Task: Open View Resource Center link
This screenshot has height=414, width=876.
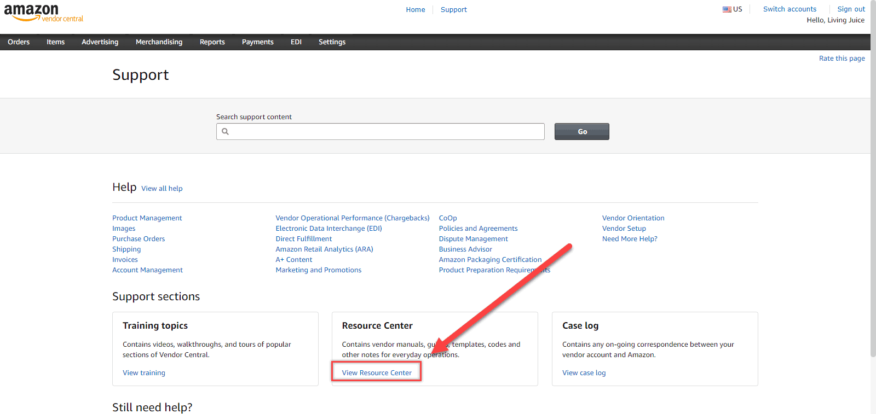Action: (377, 372)
